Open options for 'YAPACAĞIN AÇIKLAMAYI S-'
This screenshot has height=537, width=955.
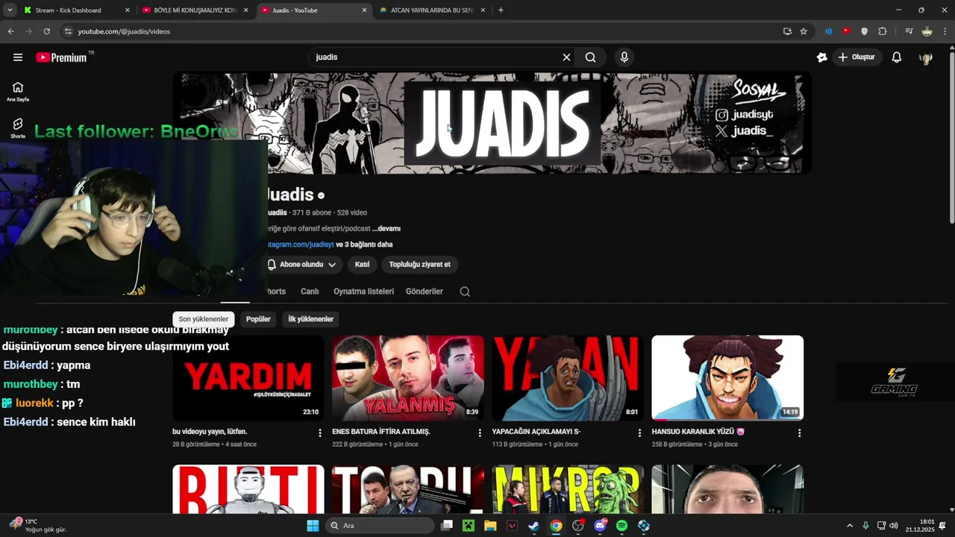[639, 433]
